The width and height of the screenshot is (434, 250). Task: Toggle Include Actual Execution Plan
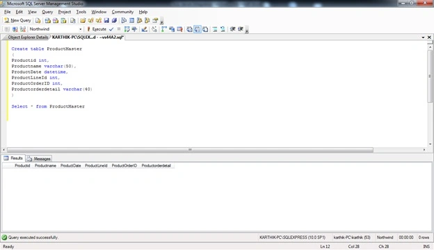point(164,29)
